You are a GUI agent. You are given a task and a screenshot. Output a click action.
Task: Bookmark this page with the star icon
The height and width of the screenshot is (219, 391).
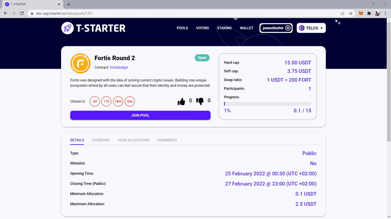351,13
